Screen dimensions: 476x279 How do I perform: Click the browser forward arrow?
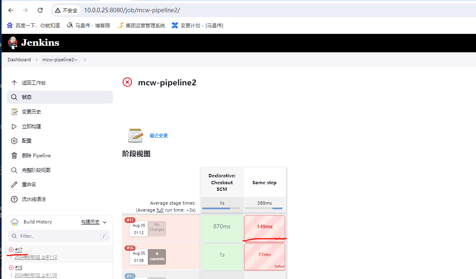[25, 10]
